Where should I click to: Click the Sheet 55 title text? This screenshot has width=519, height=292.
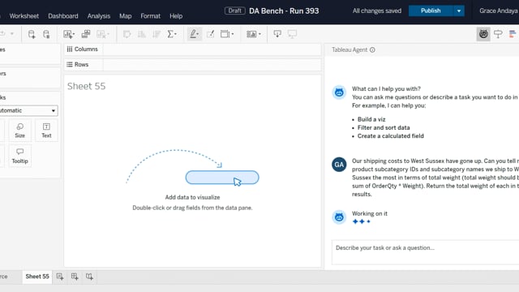[87, 87]
